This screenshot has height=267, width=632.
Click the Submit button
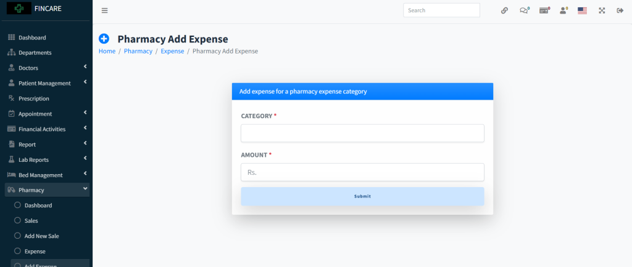click(x=362, y=196)
